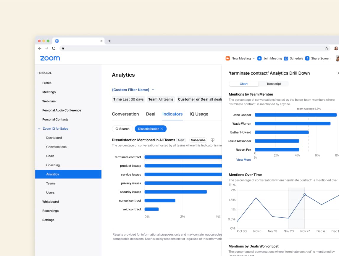Open the IQ Usage tab

pyautogui.click(x=199, y=114)
